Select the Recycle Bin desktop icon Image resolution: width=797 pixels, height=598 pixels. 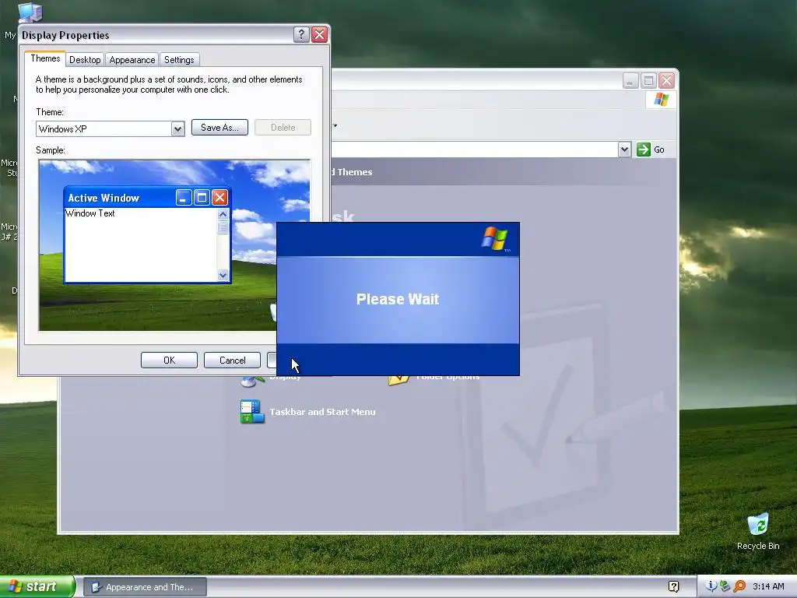click(x=758, y=531)
